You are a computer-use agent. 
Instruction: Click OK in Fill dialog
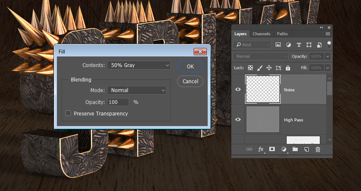point(190,67)
